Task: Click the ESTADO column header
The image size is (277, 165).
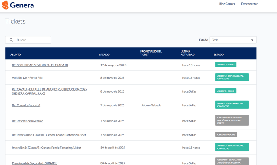Action: (x=219, y=55)
